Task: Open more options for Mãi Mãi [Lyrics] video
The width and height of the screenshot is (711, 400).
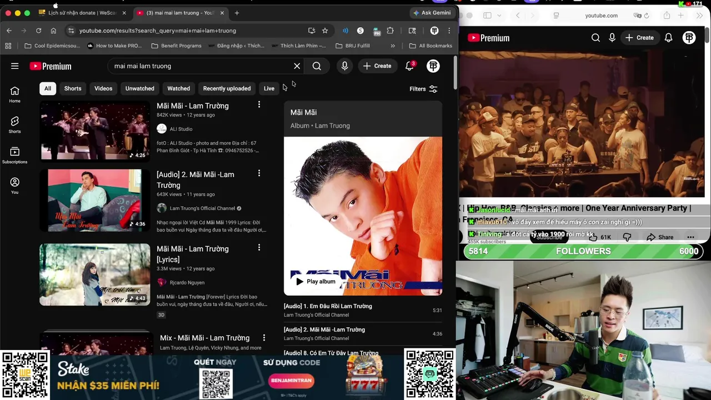Action: tap(259, 248)
